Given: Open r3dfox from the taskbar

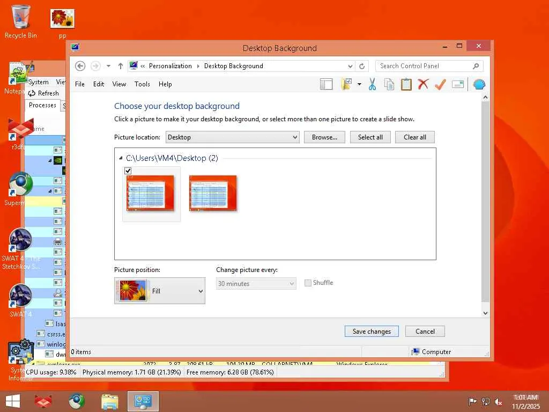Looking at the screenshot, I should tap(43, 401).
